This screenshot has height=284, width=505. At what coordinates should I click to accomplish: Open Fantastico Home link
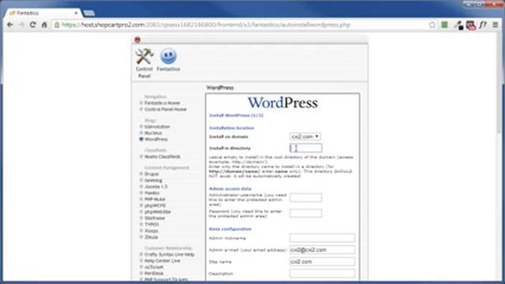click(162, 103)
